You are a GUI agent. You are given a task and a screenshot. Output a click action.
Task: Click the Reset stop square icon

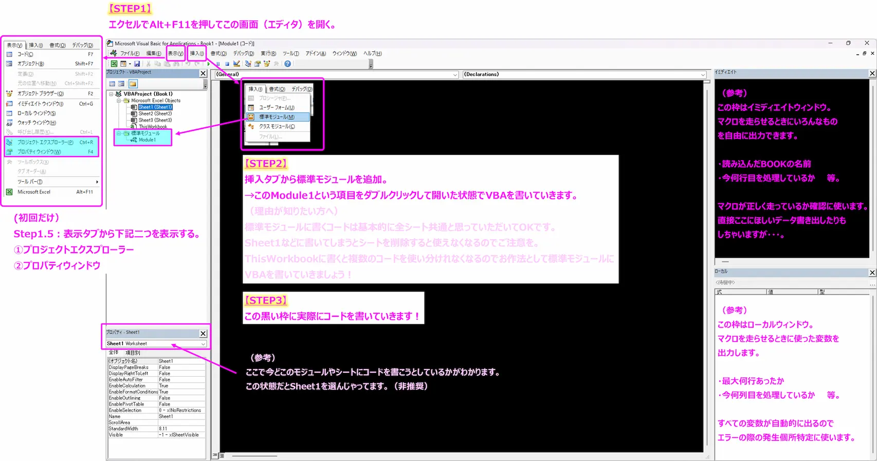point(227,64)
